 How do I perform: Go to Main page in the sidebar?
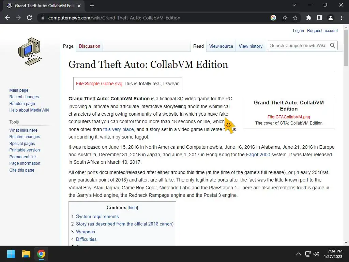[x=19, y=90]
